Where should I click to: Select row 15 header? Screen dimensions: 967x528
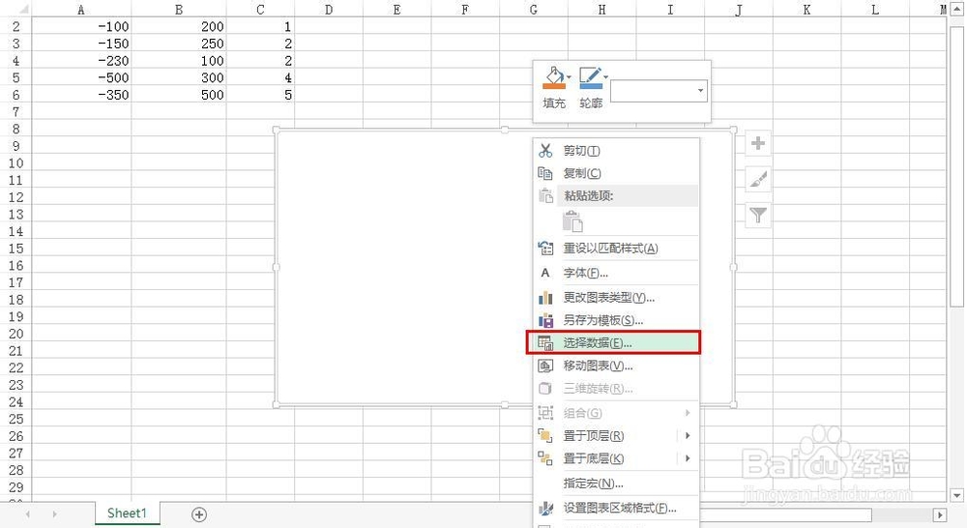pyautogui.click(x=15, y=249)
